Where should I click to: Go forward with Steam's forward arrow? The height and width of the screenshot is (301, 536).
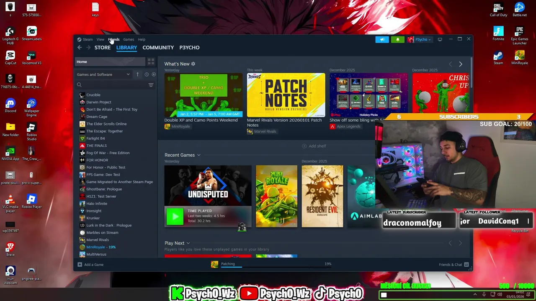(88, 48)
